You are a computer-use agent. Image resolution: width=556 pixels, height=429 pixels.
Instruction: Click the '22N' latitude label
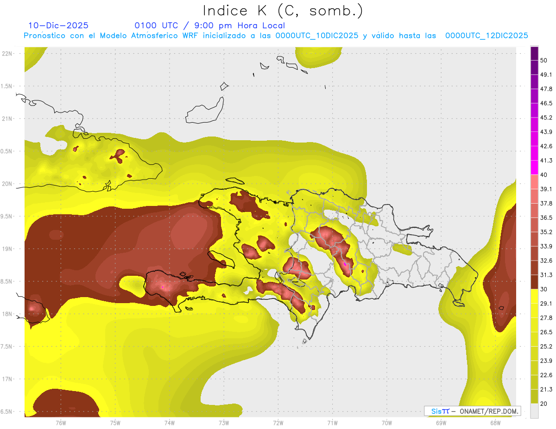[7, 53]
